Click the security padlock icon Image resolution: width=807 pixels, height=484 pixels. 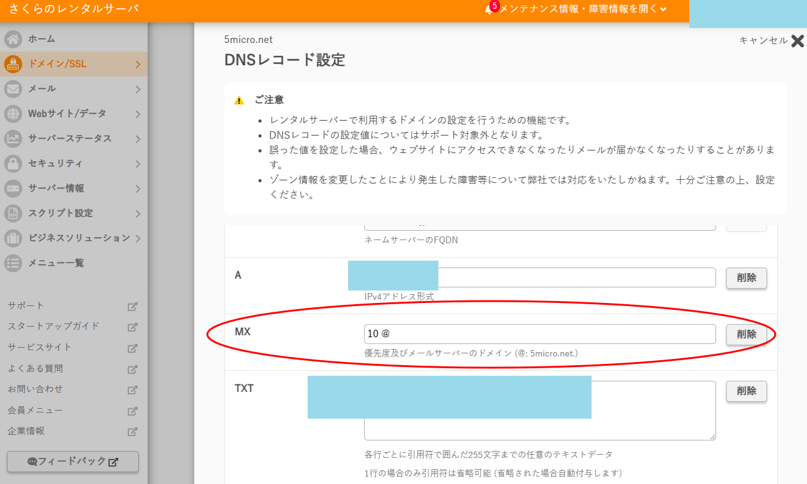click(13, 164)
